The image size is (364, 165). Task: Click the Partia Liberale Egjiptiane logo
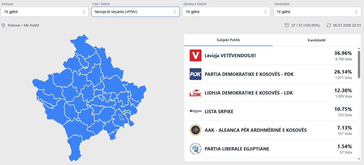195,149
